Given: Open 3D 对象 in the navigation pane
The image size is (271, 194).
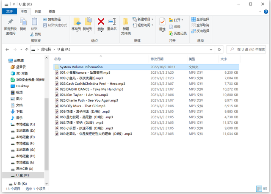Looking at the screenshot, I should 22,73.
